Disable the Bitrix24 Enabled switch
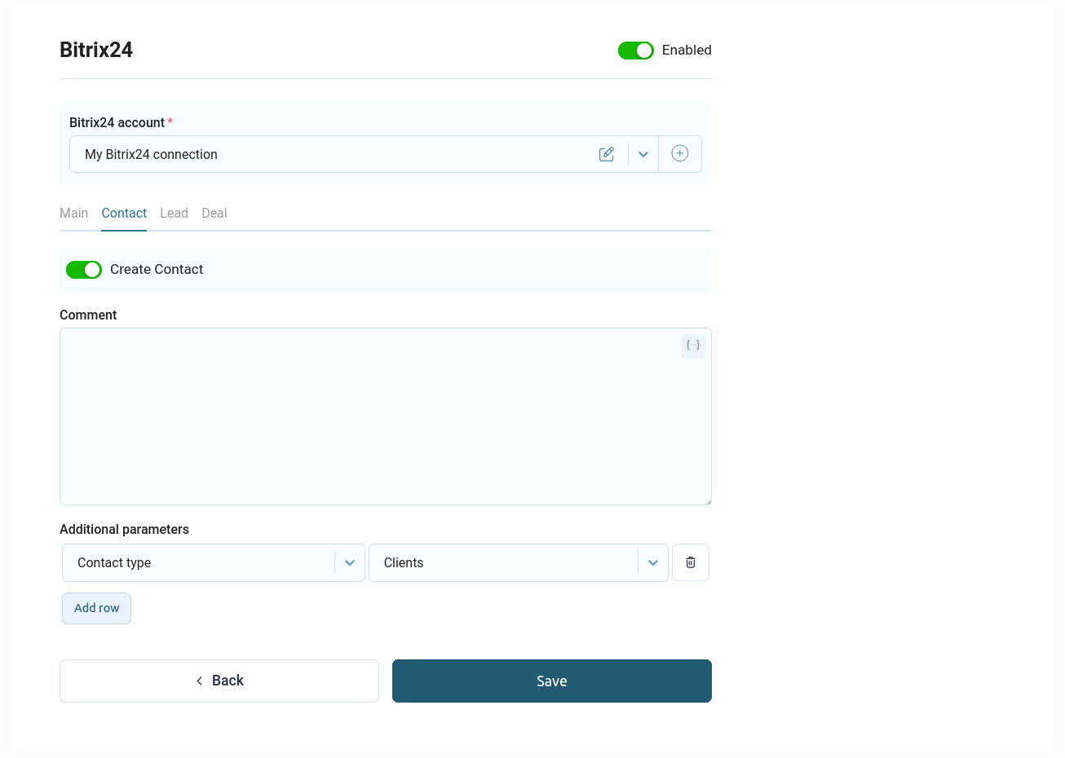 point(635,51)
